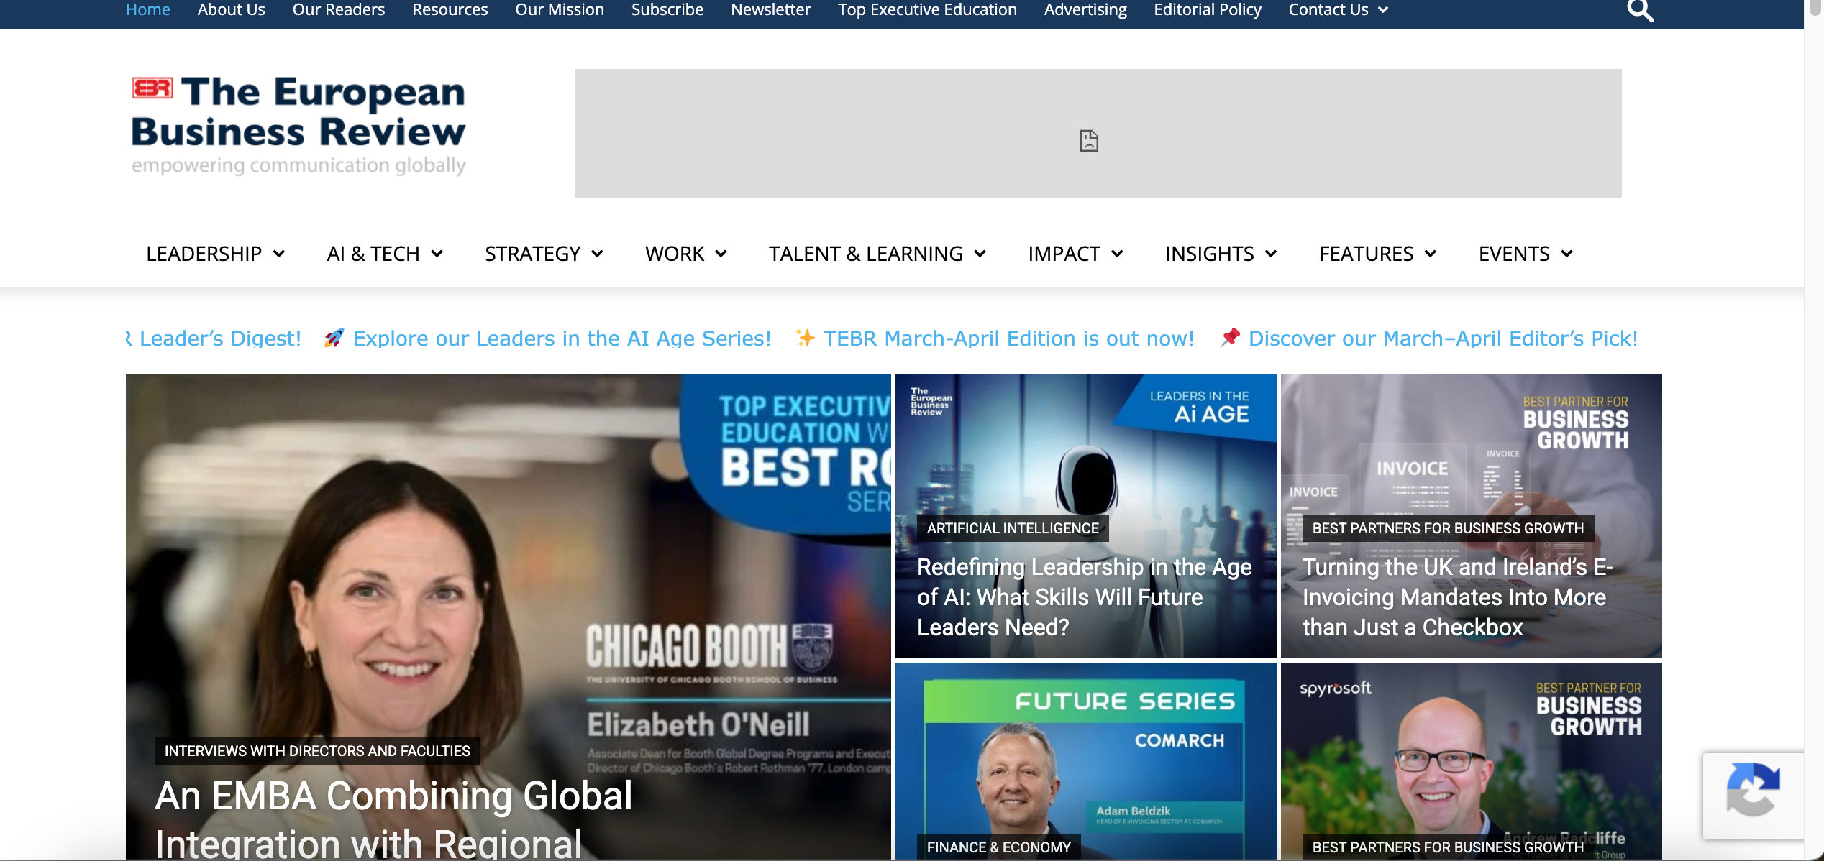Open the Editorial Policy page
1824x861 pixels.
1207,10
